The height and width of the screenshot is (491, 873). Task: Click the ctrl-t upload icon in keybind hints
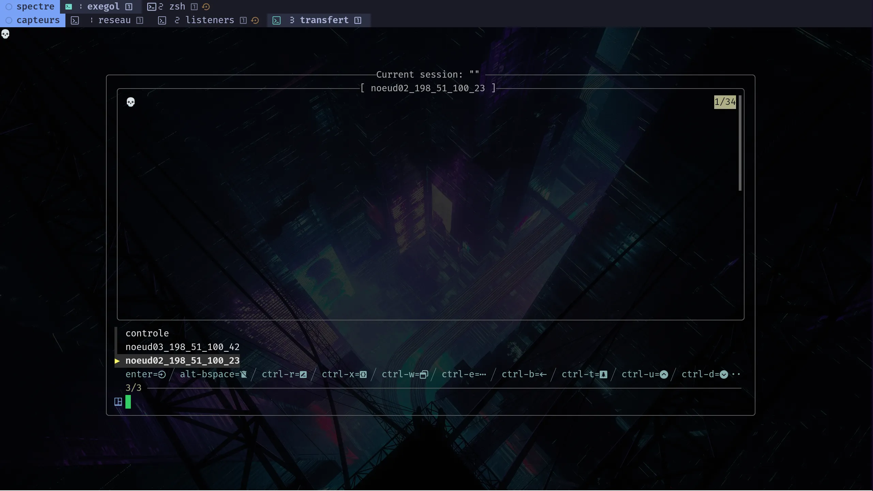[603, 375]
